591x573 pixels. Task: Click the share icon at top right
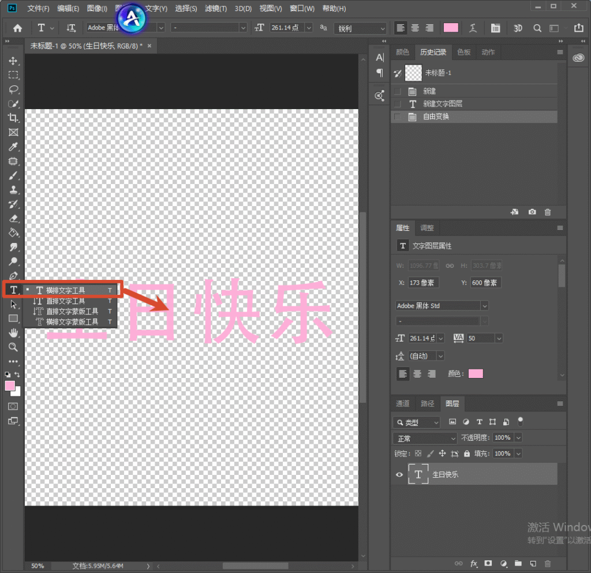click(578, 28)
